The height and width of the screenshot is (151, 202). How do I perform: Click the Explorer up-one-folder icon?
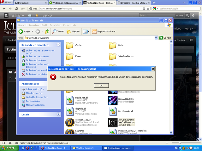pos(47,31)
